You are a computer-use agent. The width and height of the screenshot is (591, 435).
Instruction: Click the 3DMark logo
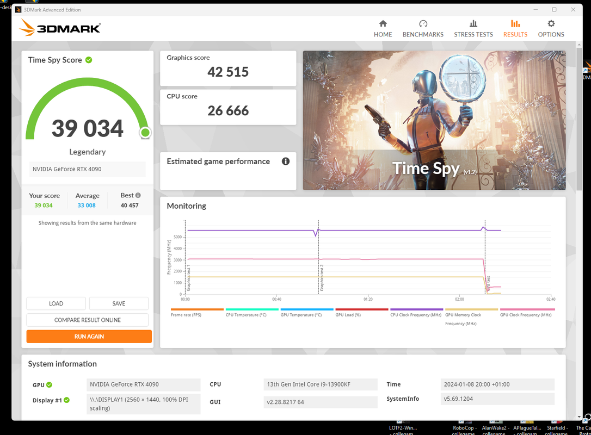[60, 28]
